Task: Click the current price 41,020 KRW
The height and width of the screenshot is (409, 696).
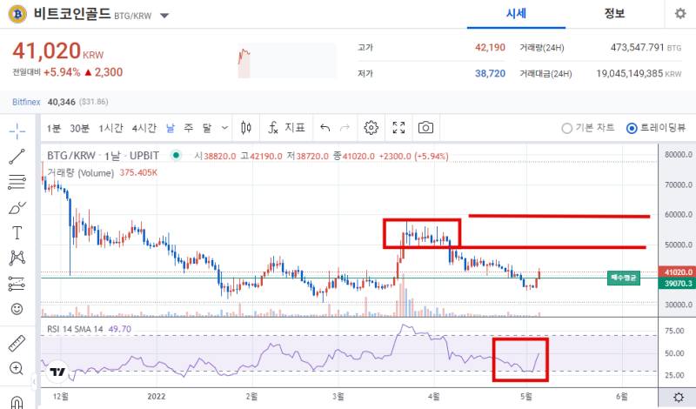Action: tap(57, 51)
